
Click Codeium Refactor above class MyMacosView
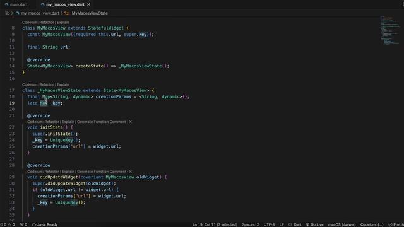[46, 23]
